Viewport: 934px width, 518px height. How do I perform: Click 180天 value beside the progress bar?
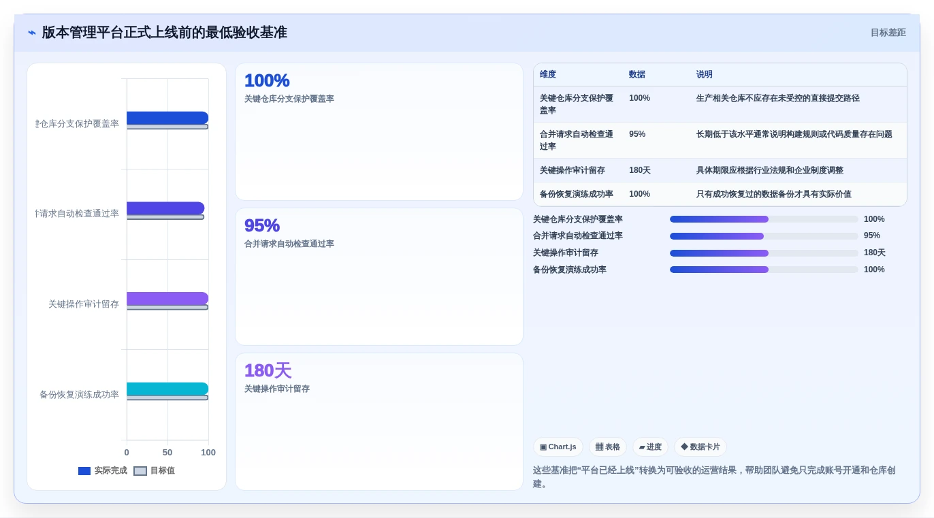(x=875, y=253)
